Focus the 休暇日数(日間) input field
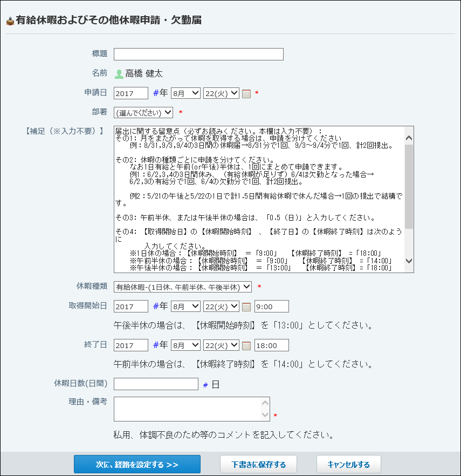Viewport: 461px width, 476px height. pos(156,384)
